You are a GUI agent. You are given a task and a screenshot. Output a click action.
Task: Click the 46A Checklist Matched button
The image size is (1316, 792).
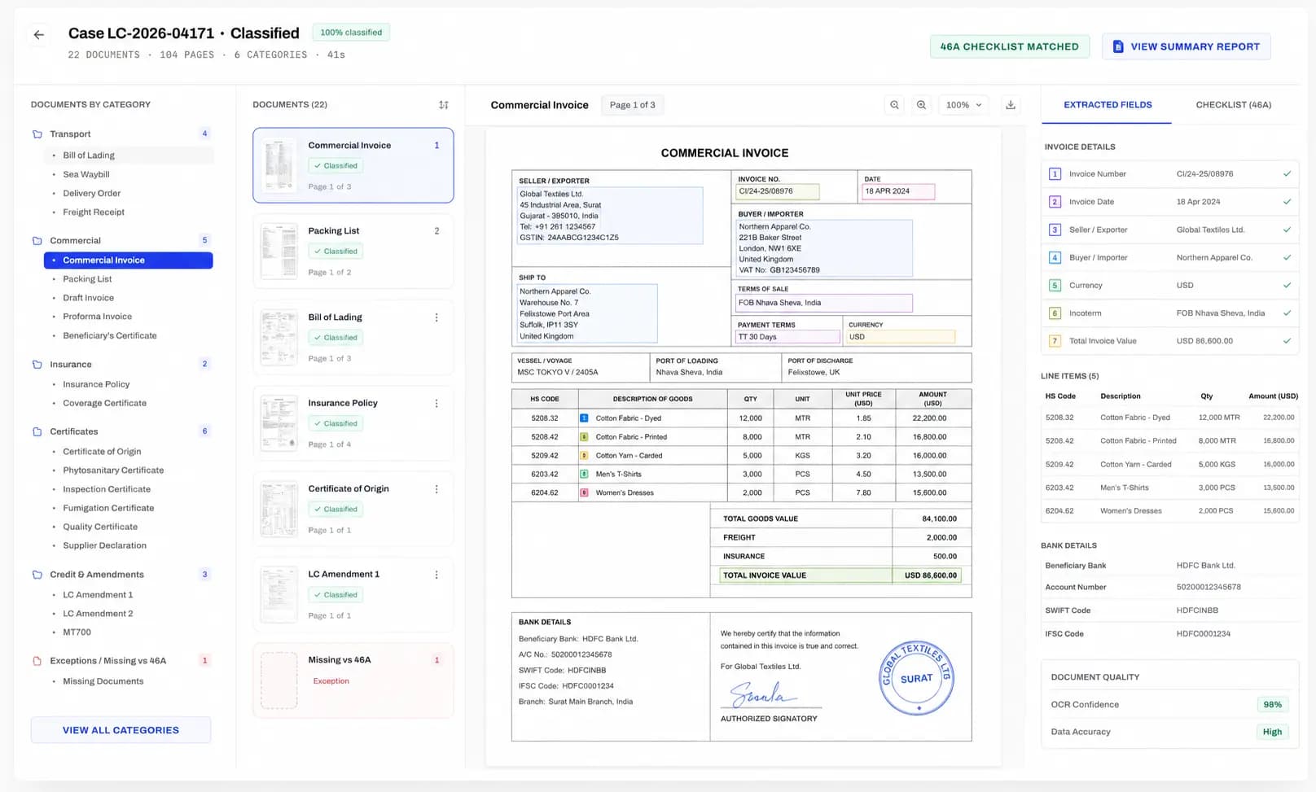pos(1010,46)
